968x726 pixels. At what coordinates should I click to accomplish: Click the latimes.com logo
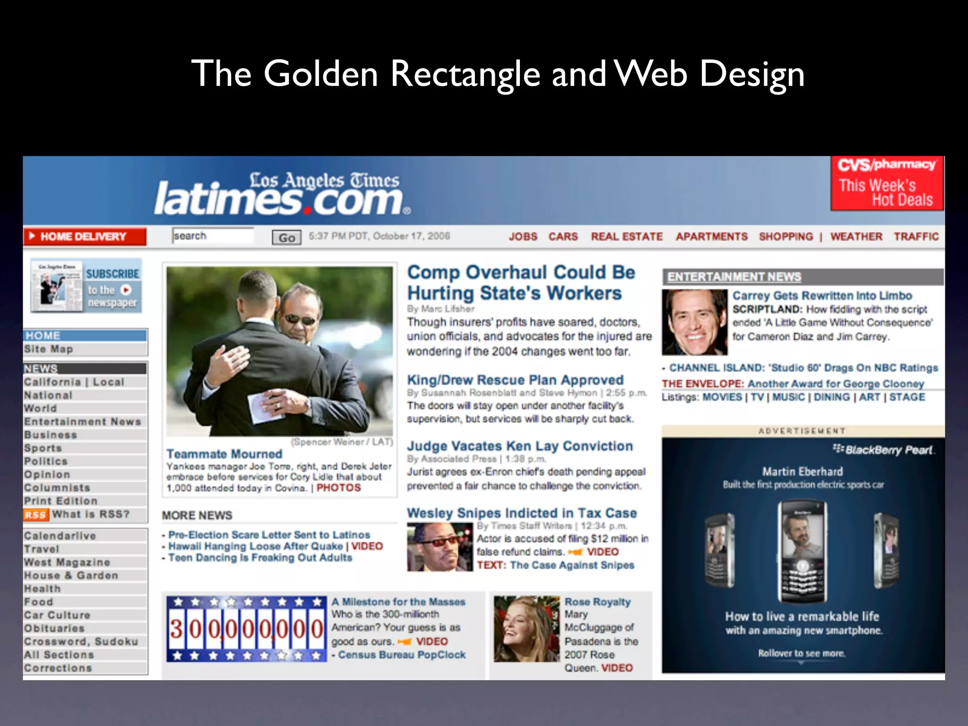point(282,194)
